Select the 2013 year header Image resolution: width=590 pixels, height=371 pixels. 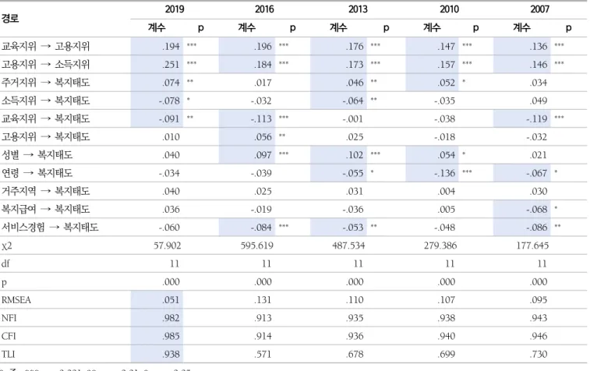(x=358, y=9)
